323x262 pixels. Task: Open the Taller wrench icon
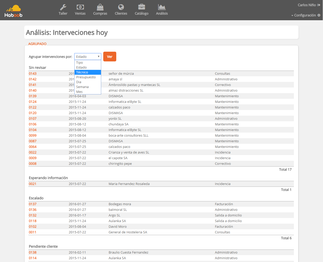pyautogui.click(x=63, y=7)
